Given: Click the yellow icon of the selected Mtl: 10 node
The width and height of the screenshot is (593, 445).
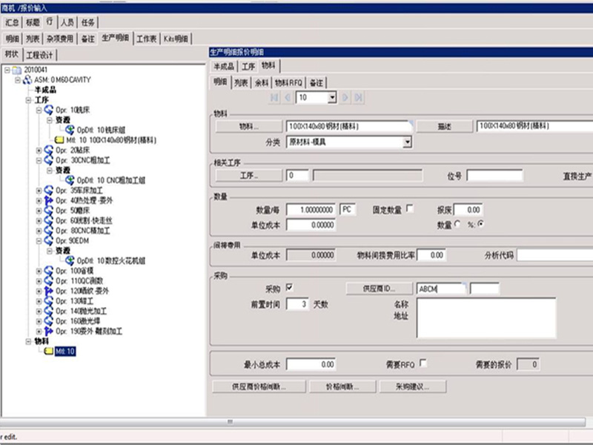Looking at the screenshot, I should point(49,351).
